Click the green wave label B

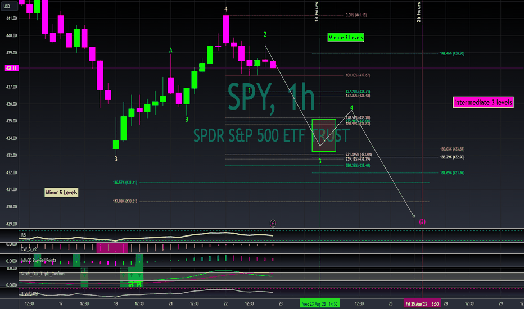tap(187, 119)
